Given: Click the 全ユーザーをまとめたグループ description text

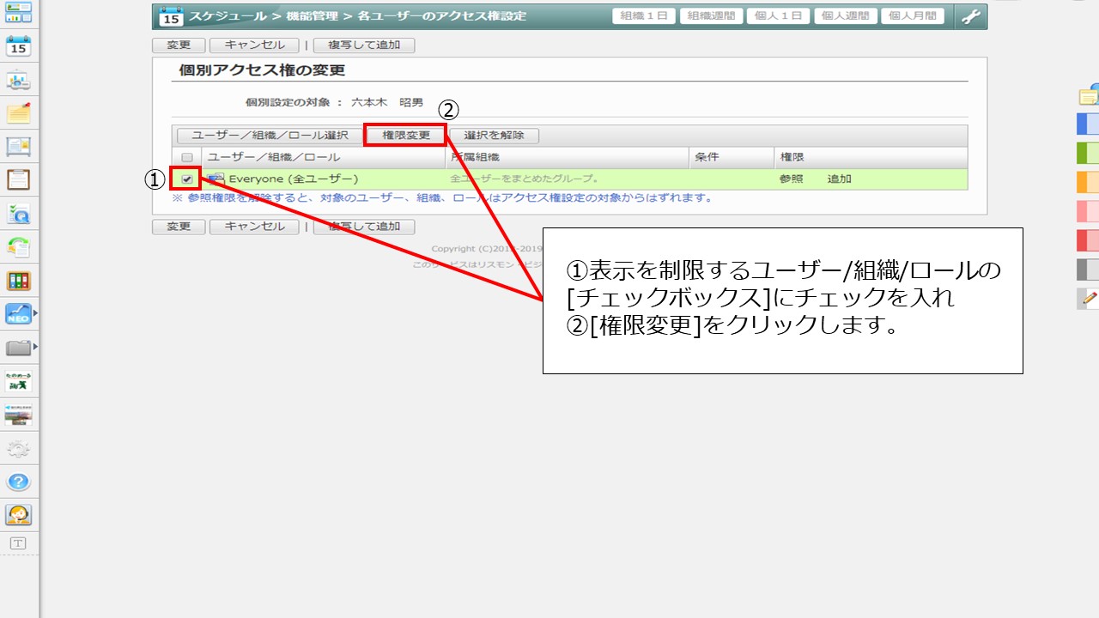Looking at the screenshot, I should tap(525, 179).
